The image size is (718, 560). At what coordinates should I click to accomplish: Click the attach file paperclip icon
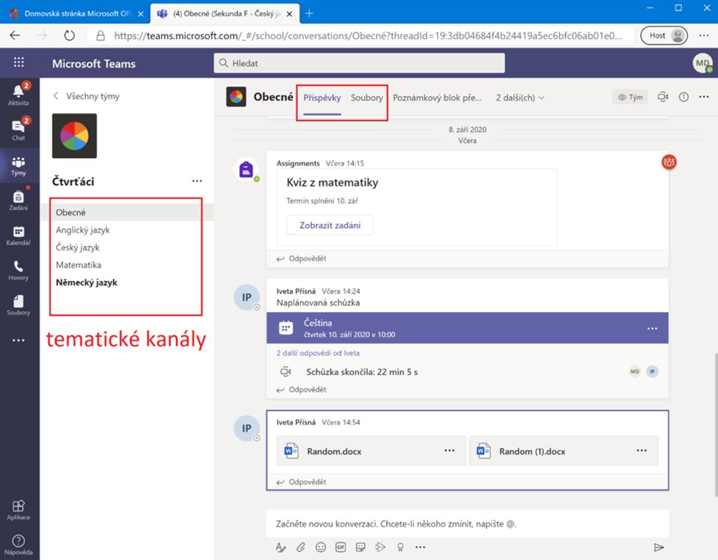pos(300,547)
